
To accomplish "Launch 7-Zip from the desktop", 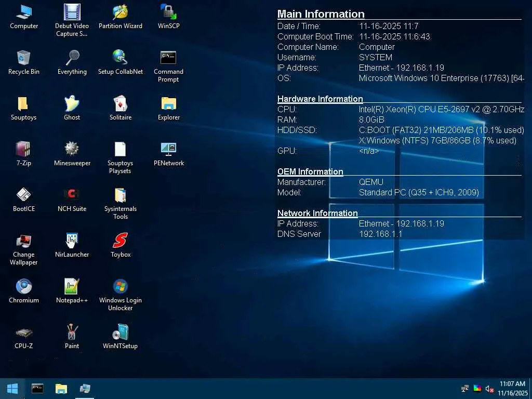I will click(24, 154).
